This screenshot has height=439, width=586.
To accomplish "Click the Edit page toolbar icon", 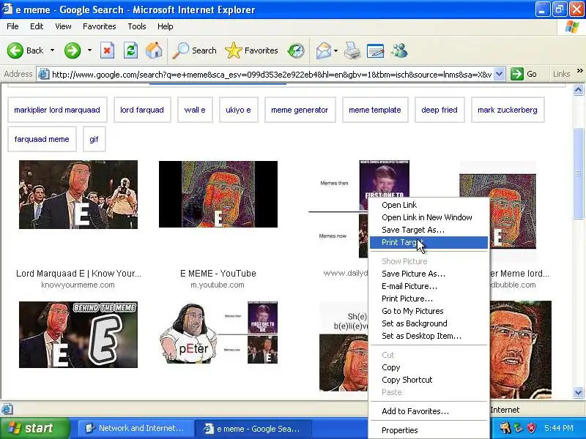I will point(376,50).
